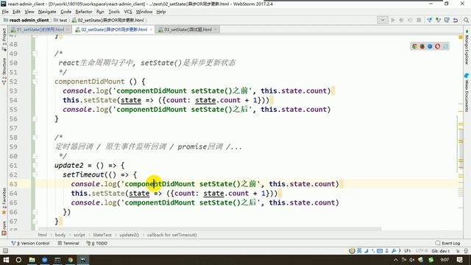
Task: Click the script breadcrumb below editor
Action: [79, 235]
